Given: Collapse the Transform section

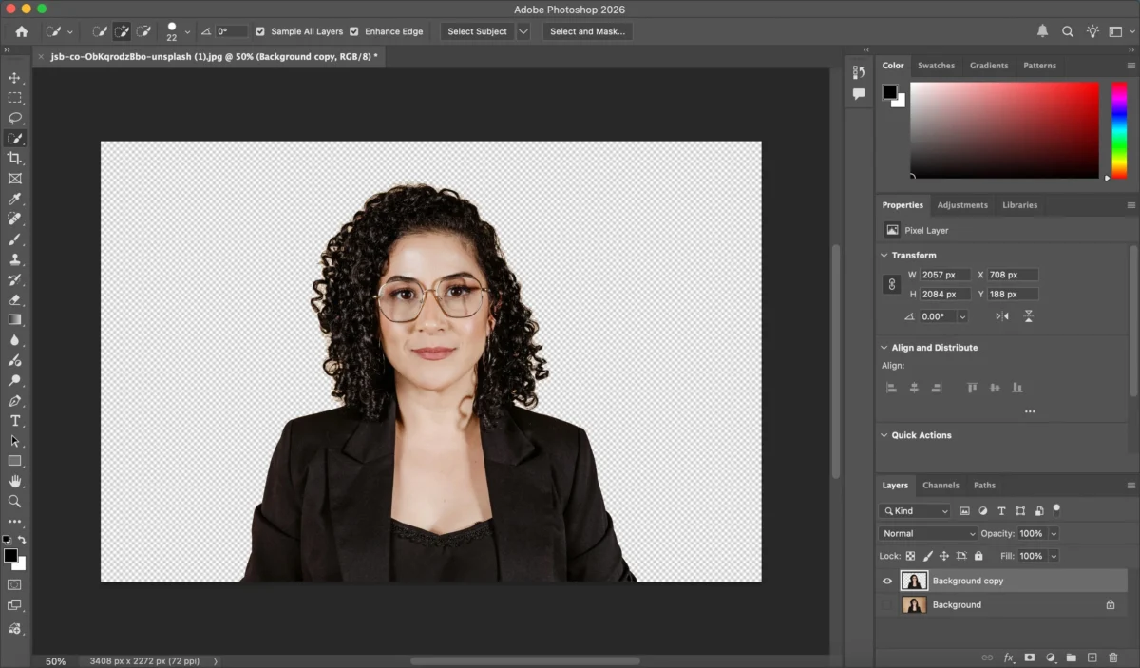Looking at the screenshot, I should click(883, 256).
